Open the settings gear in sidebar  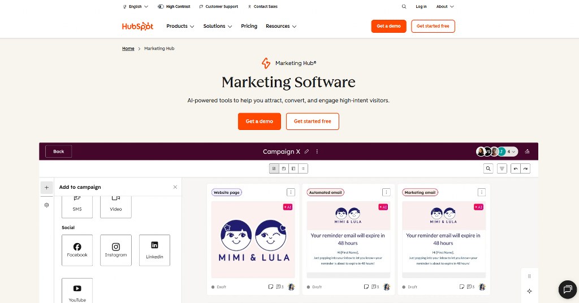46,205
